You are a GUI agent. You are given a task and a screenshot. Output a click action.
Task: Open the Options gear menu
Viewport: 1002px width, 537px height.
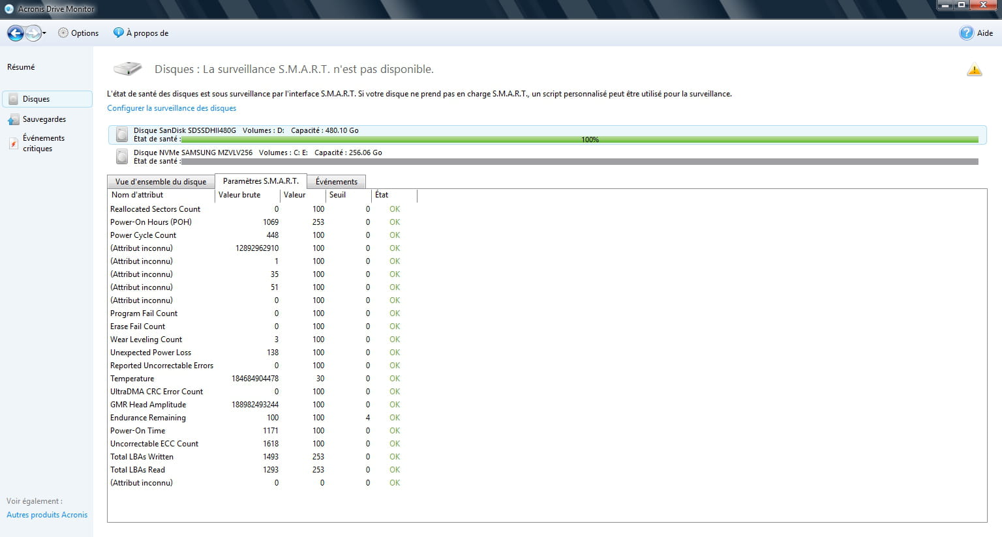point(78,33)
